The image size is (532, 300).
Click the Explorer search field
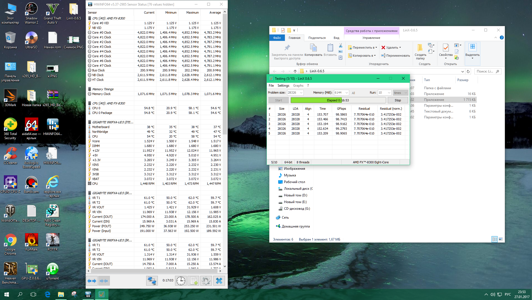coord(488,71)
